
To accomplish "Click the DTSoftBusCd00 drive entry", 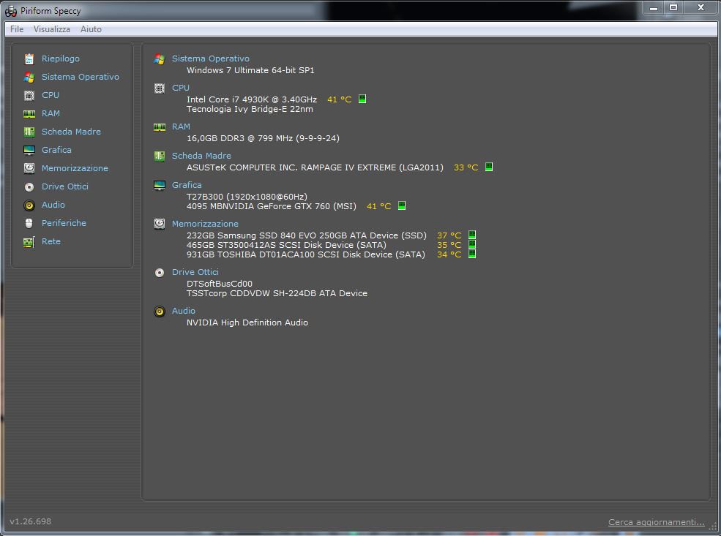I will [x=220, y=284].
